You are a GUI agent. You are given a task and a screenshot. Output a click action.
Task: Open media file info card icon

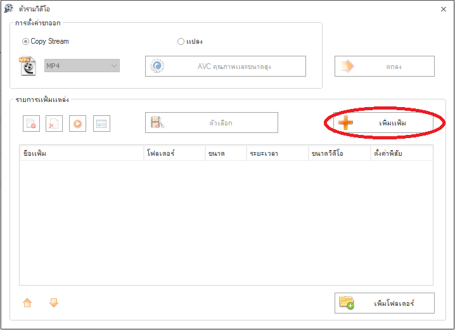[x=101, y=124]
